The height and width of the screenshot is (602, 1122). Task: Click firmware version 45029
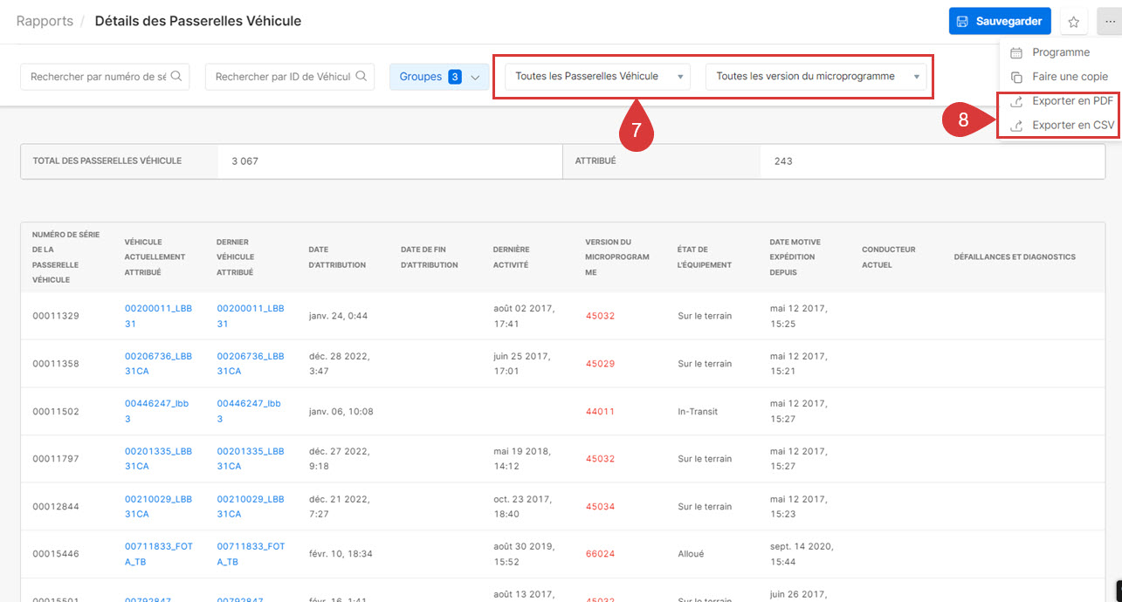pos(600,364)
